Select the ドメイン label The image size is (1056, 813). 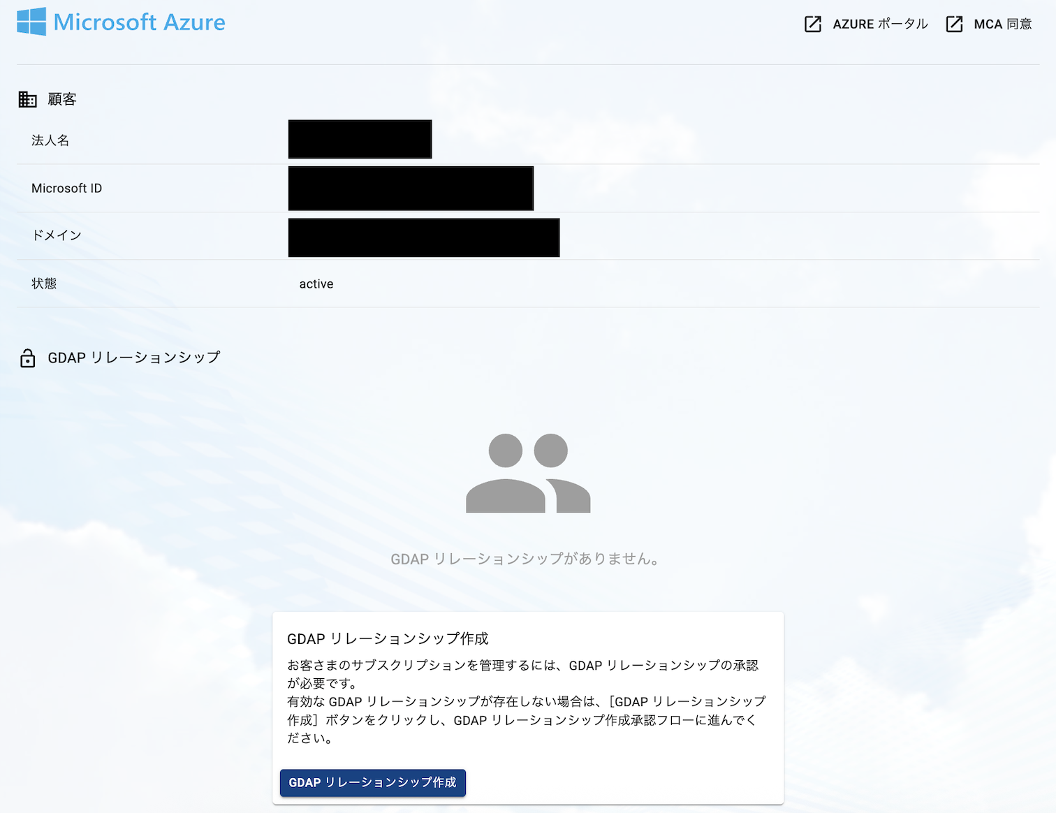pos(57,235)
